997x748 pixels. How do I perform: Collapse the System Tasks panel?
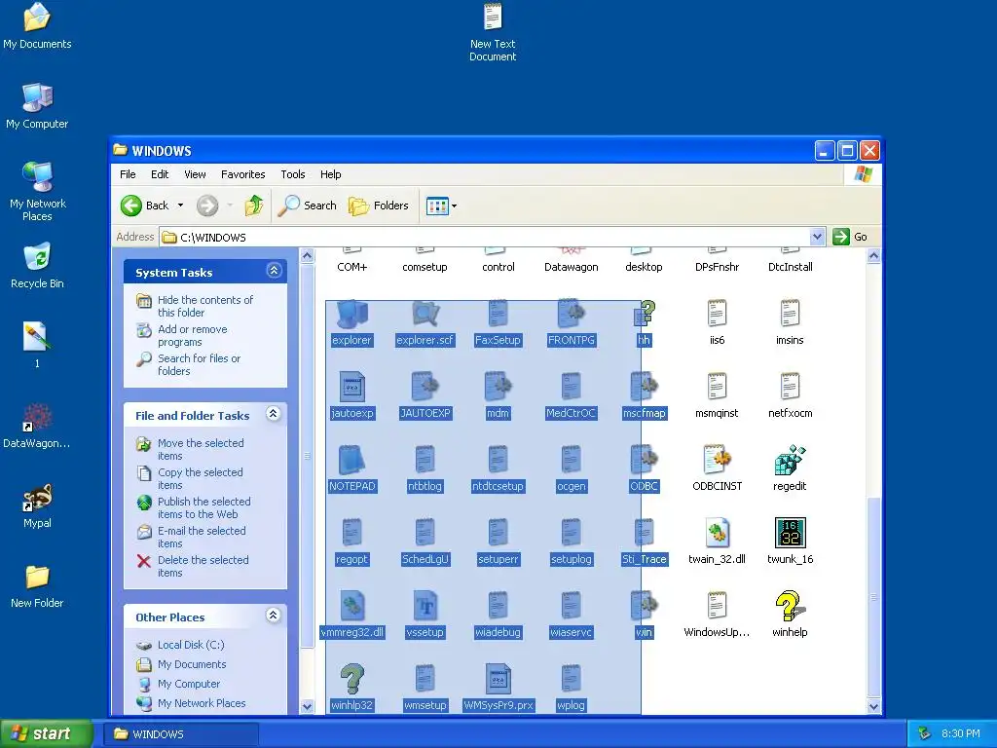(x=274, y=271)
